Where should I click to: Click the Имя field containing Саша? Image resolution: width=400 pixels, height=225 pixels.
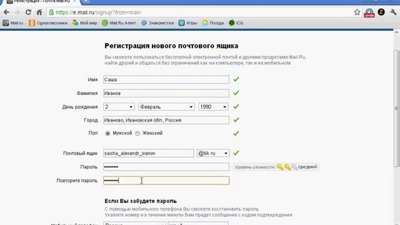pos(166,79)
